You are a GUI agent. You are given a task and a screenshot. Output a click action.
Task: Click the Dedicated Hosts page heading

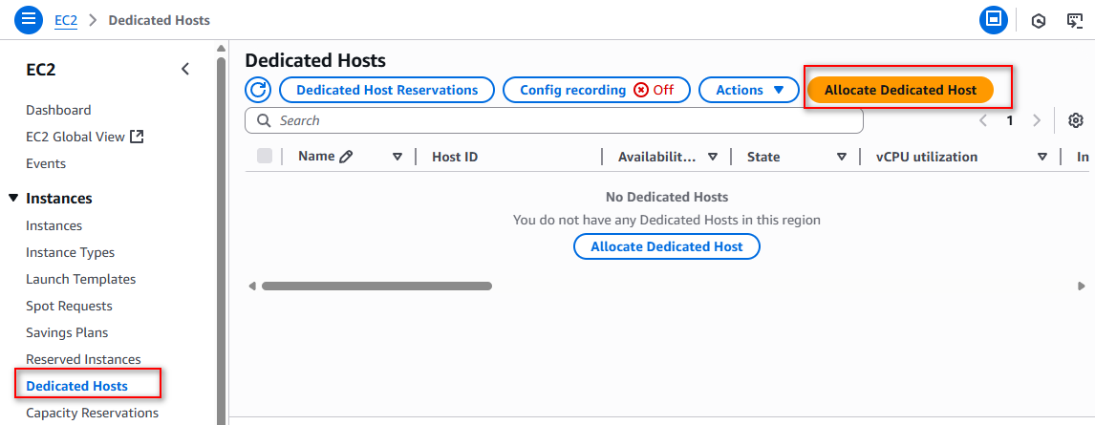(315, 61)
